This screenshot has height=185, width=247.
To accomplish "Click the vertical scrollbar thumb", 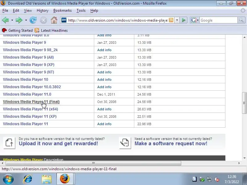I will 244,103.
